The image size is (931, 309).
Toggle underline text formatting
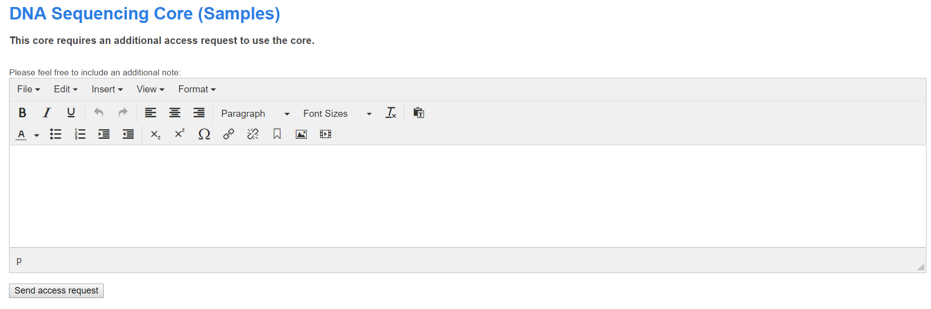coord(71,113)
